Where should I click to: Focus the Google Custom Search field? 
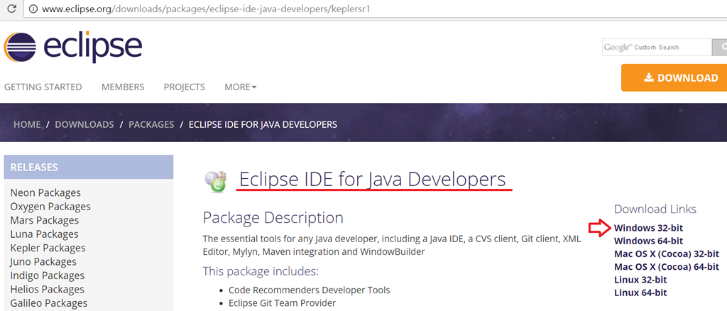[657, 47]
